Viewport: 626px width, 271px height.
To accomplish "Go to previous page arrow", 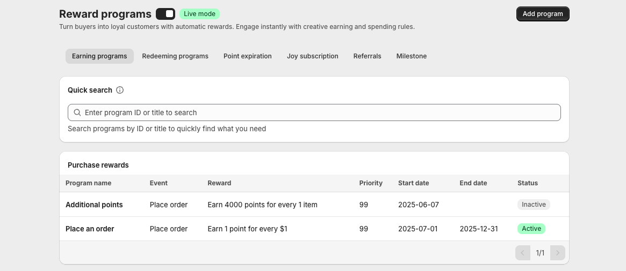I will click(x=522, y=253).
